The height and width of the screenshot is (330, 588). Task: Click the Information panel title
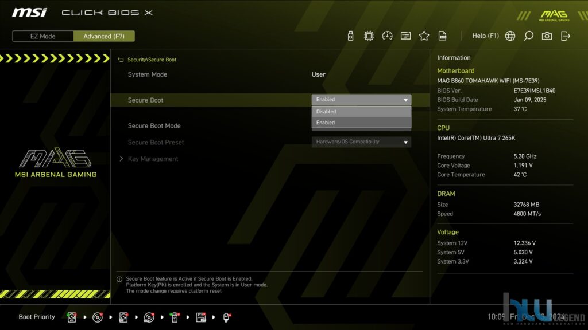pyautogui.click(x=454, y=58)
